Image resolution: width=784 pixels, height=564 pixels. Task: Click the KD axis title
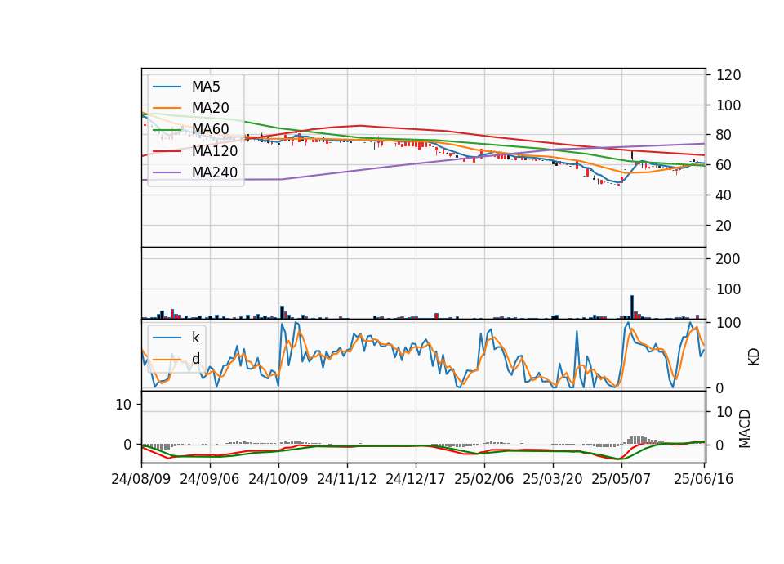754,357
